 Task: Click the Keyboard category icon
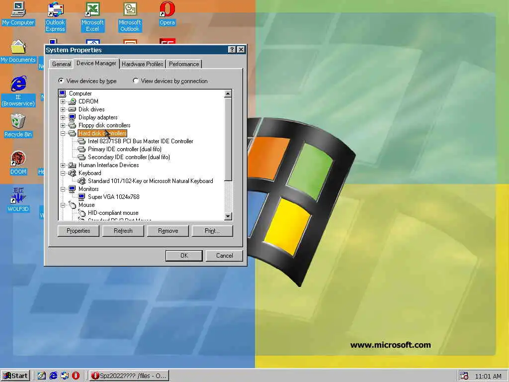(72, 173)
